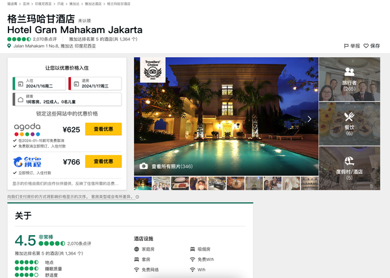
Task: Select the first pool thumbnail in the strip
Action: point(143,183)
